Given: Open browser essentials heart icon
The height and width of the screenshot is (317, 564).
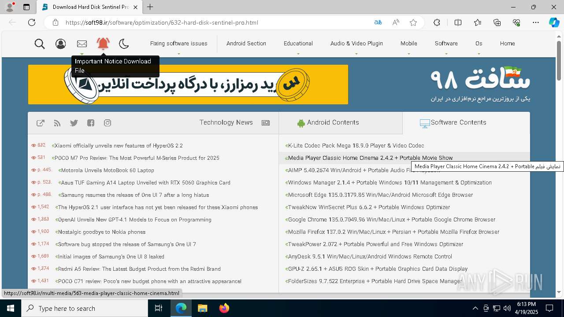Looking at the screenshot, I should point(516,22).
